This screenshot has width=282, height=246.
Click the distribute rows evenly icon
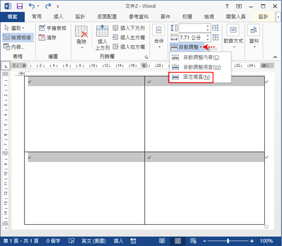coord(216,28)
